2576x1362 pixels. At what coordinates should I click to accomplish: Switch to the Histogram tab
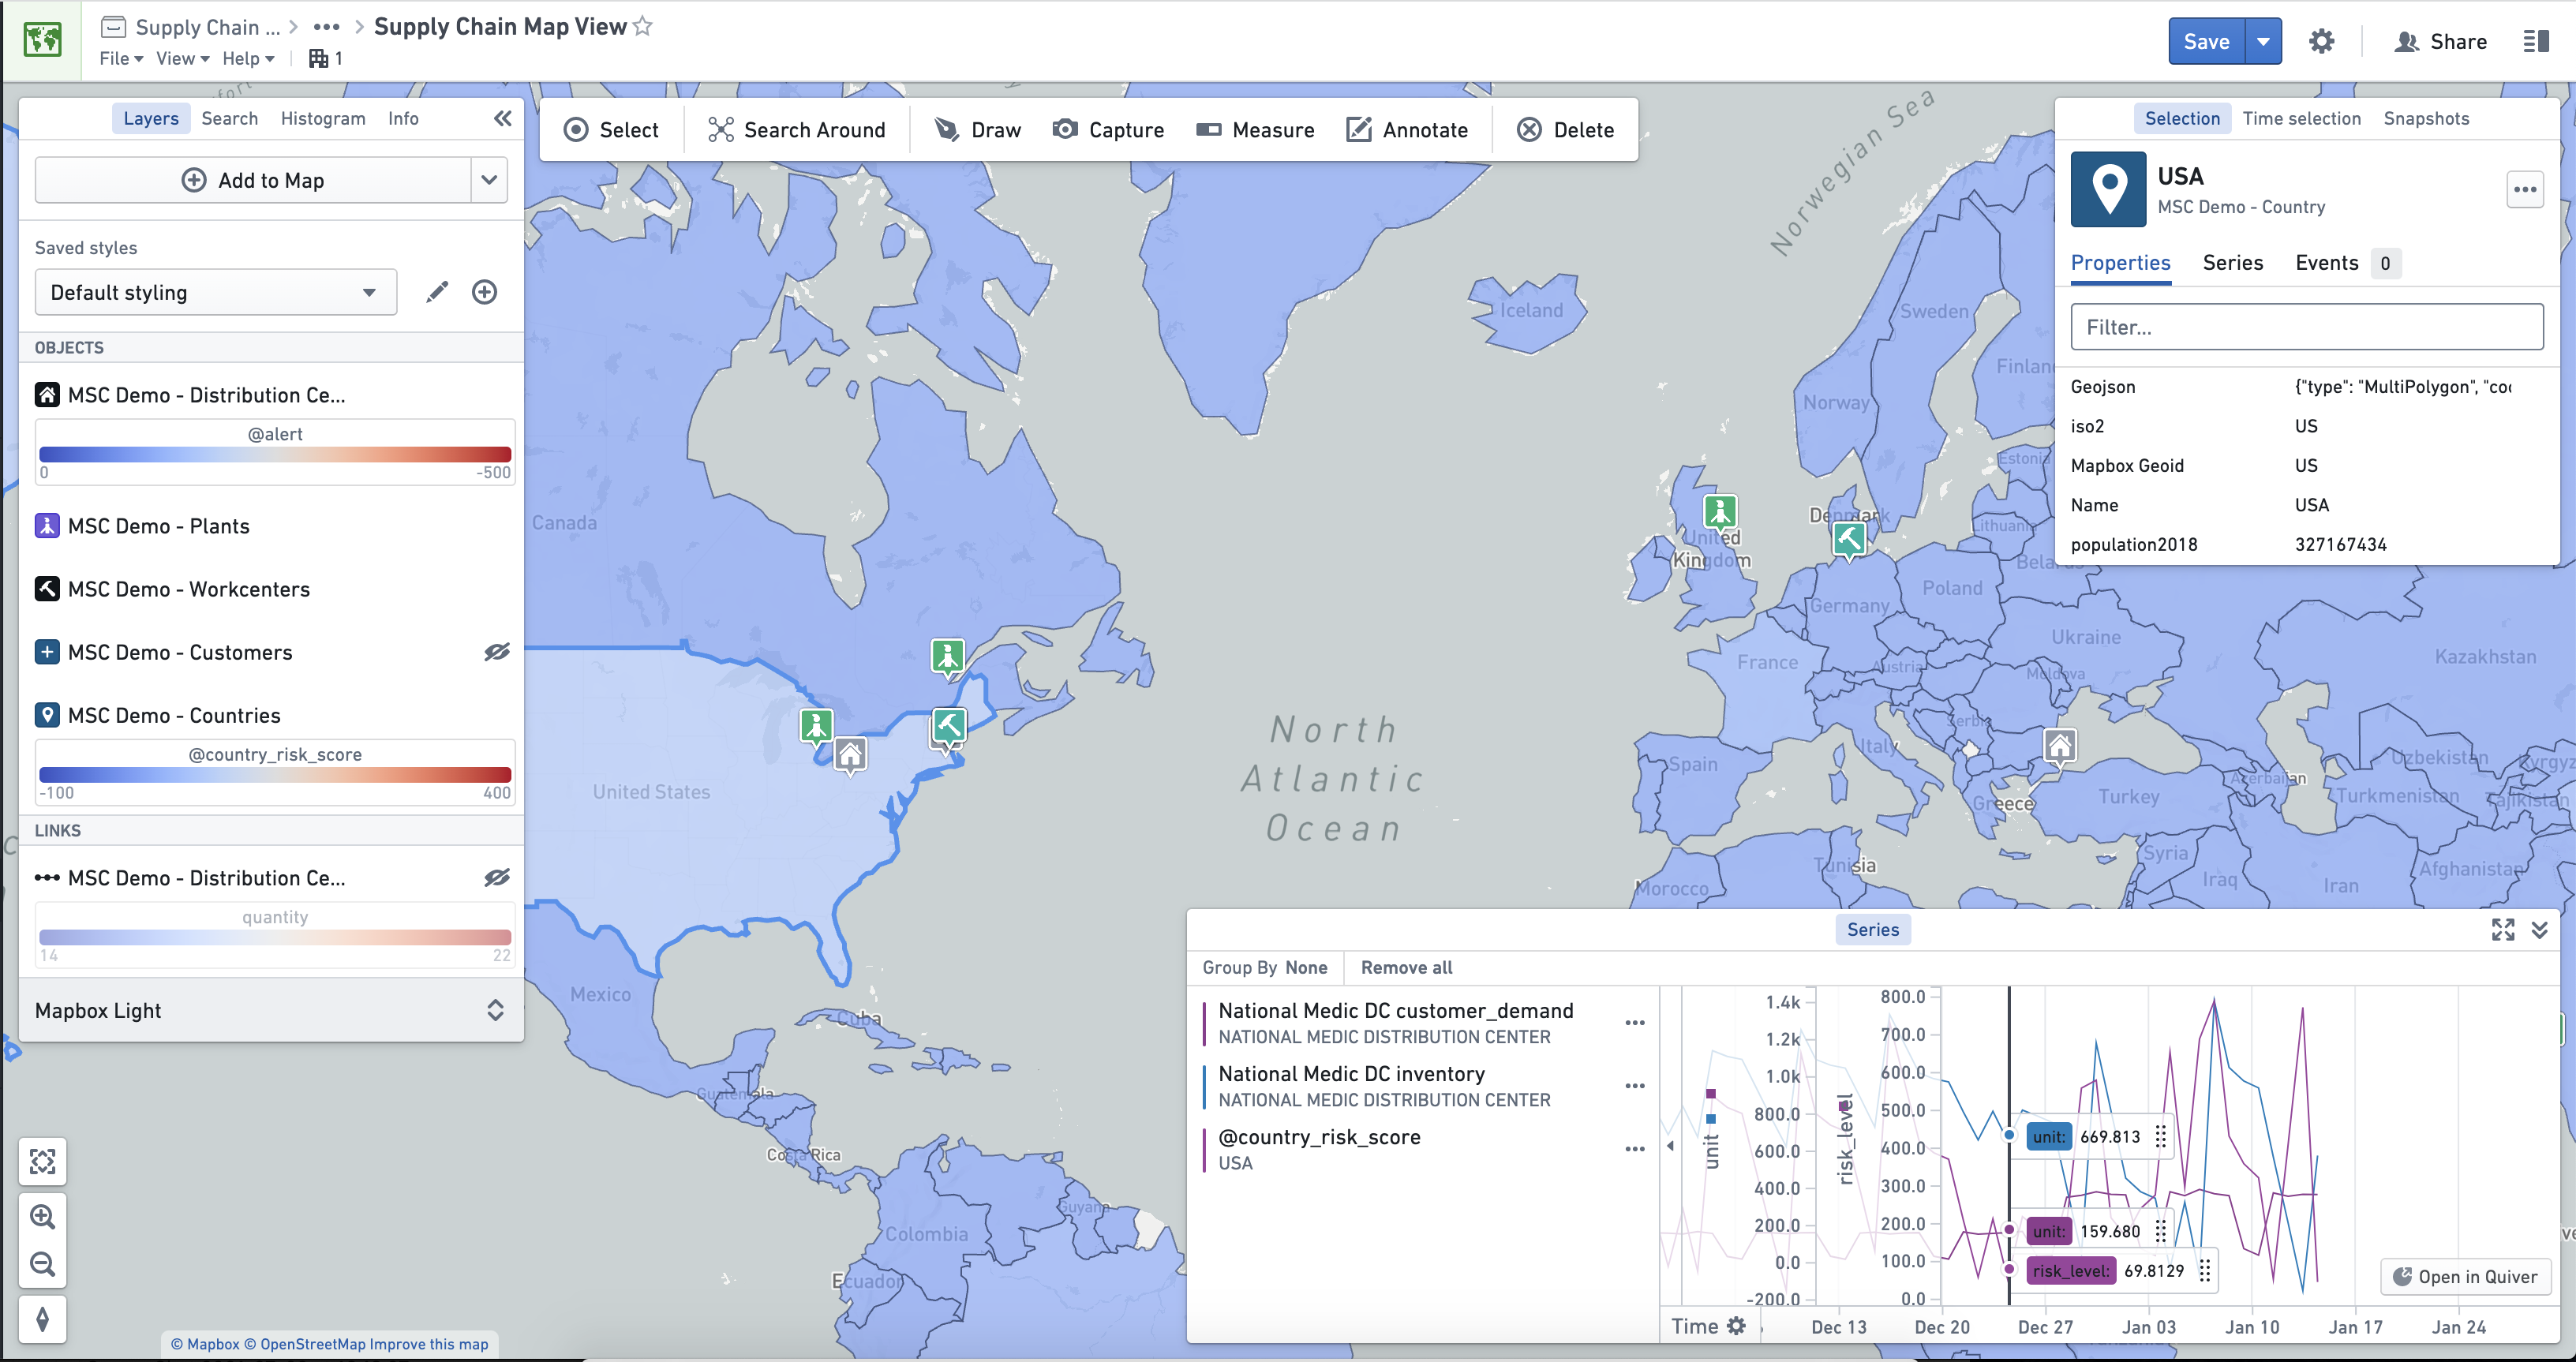pos(323,118)
